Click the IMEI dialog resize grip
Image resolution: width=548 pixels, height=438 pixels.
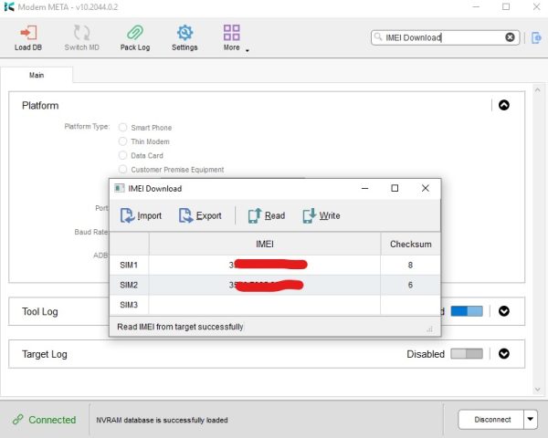coord(430,329)
